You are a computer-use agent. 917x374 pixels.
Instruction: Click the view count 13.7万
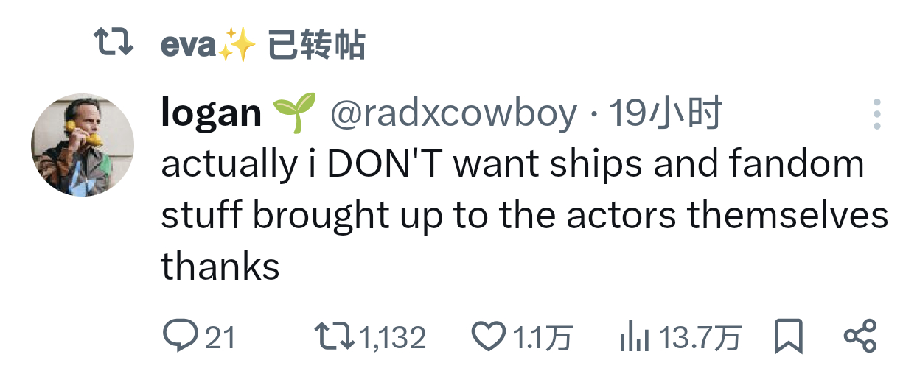(699, 338)
